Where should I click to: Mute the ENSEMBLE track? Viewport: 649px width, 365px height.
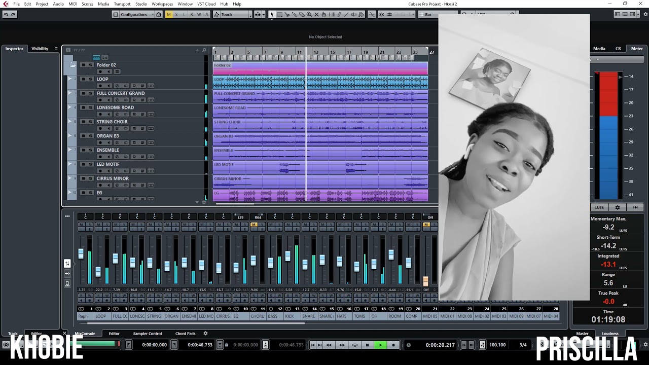[83, 150]
